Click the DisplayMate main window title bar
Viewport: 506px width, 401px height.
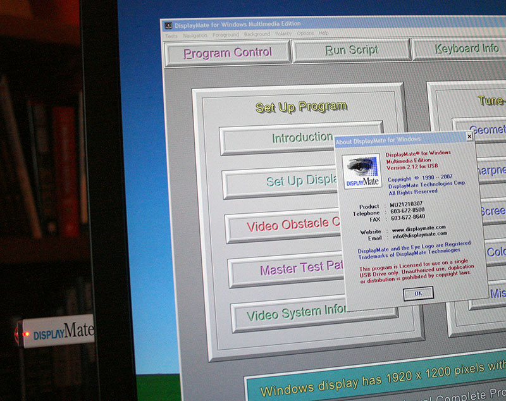(x=334, y=23)
